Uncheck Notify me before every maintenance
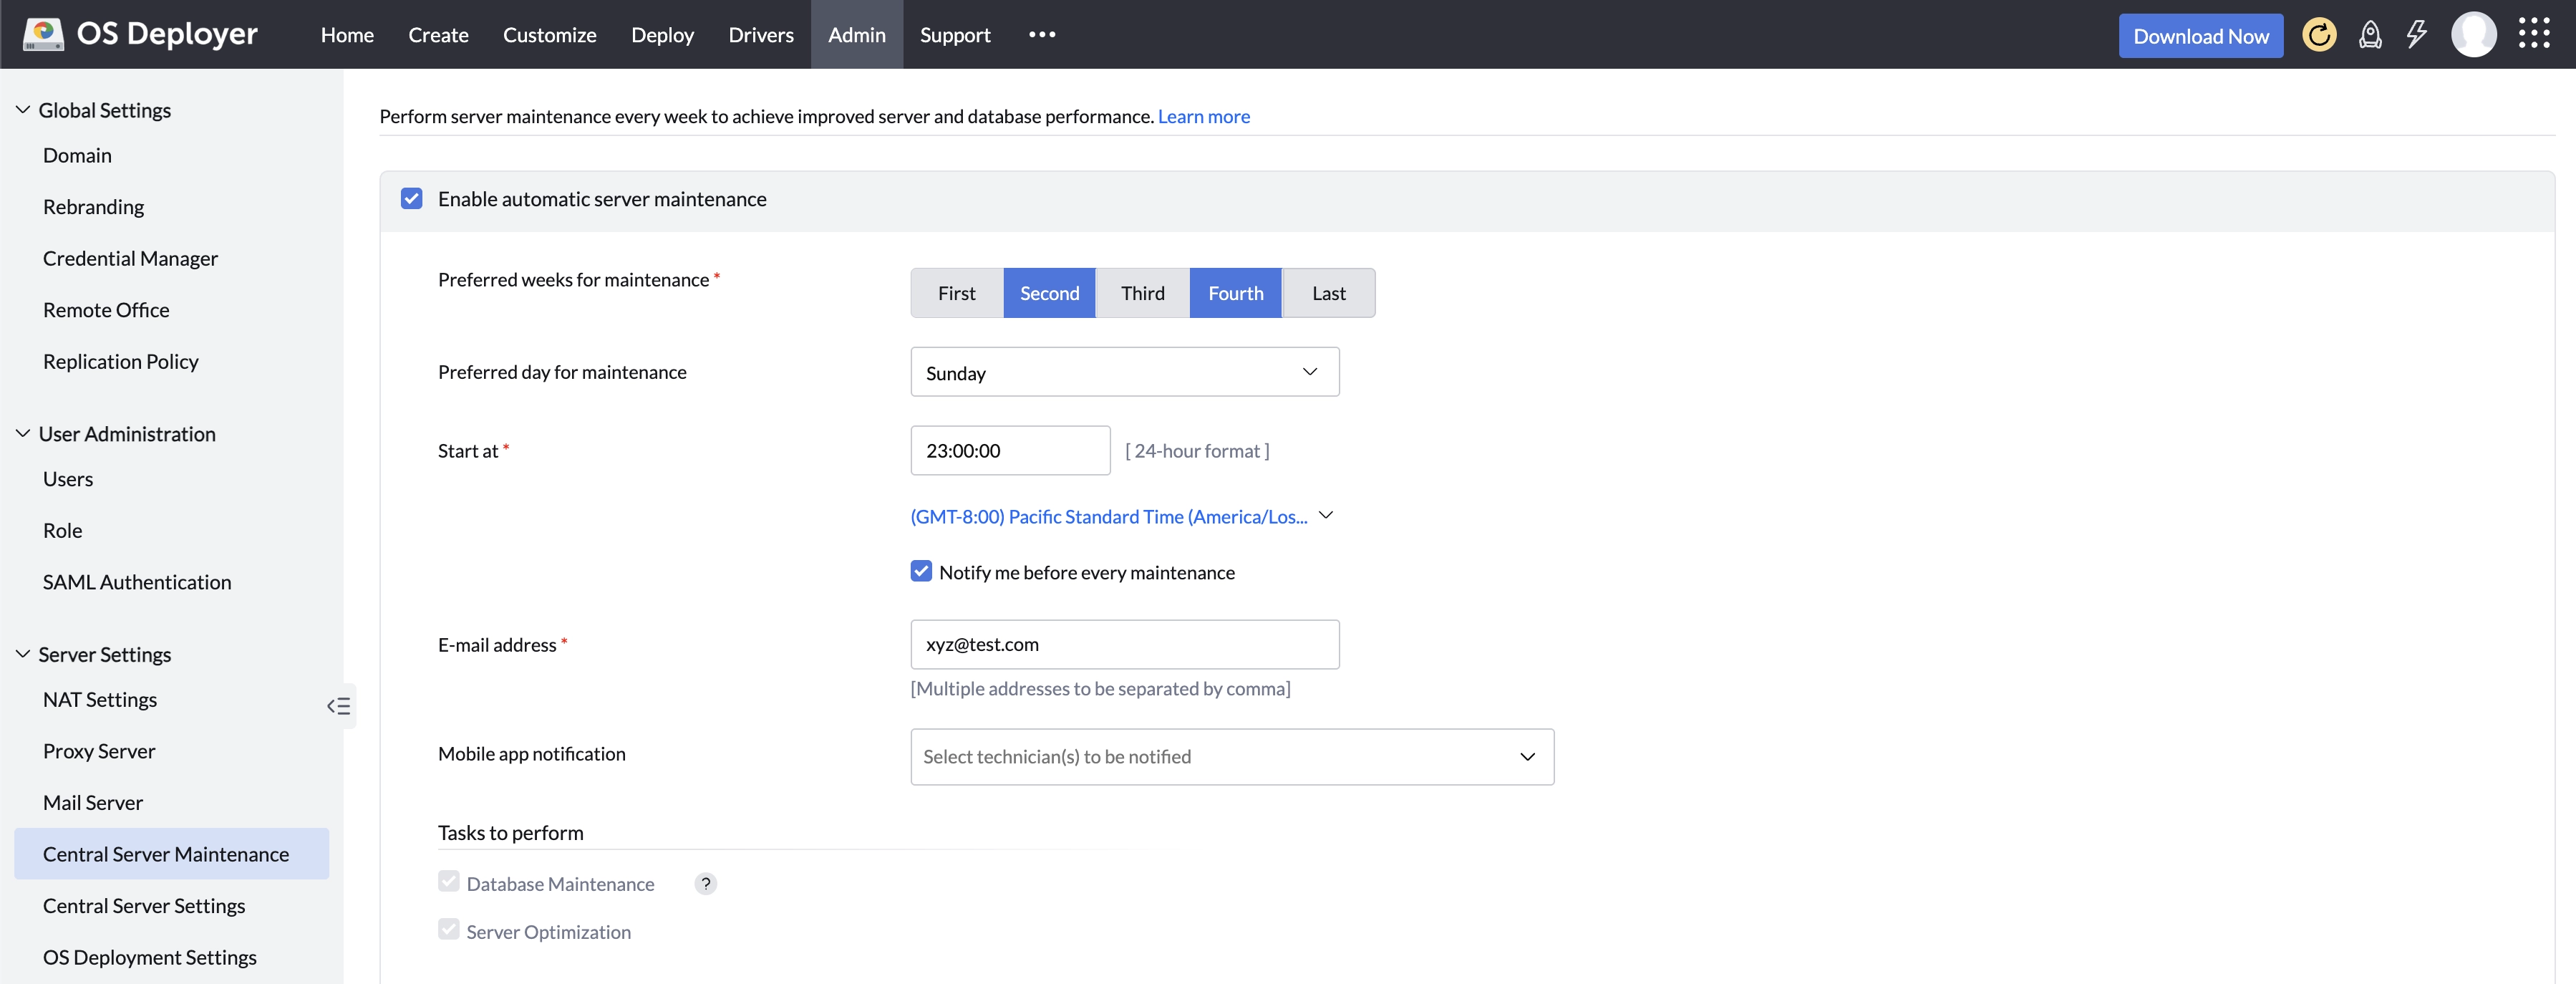Image resolution: width=2576 pixels, height=984 pixels. [x=921, y=571]
